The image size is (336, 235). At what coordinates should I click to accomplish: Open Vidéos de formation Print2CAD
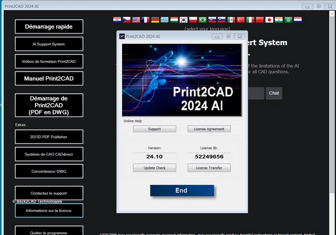coord(49,61)
